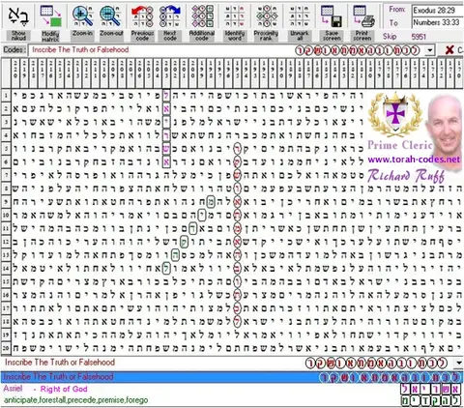464x408 pixels.
Task: Click the Print screen icon
Action: click(x=363, y=15)
